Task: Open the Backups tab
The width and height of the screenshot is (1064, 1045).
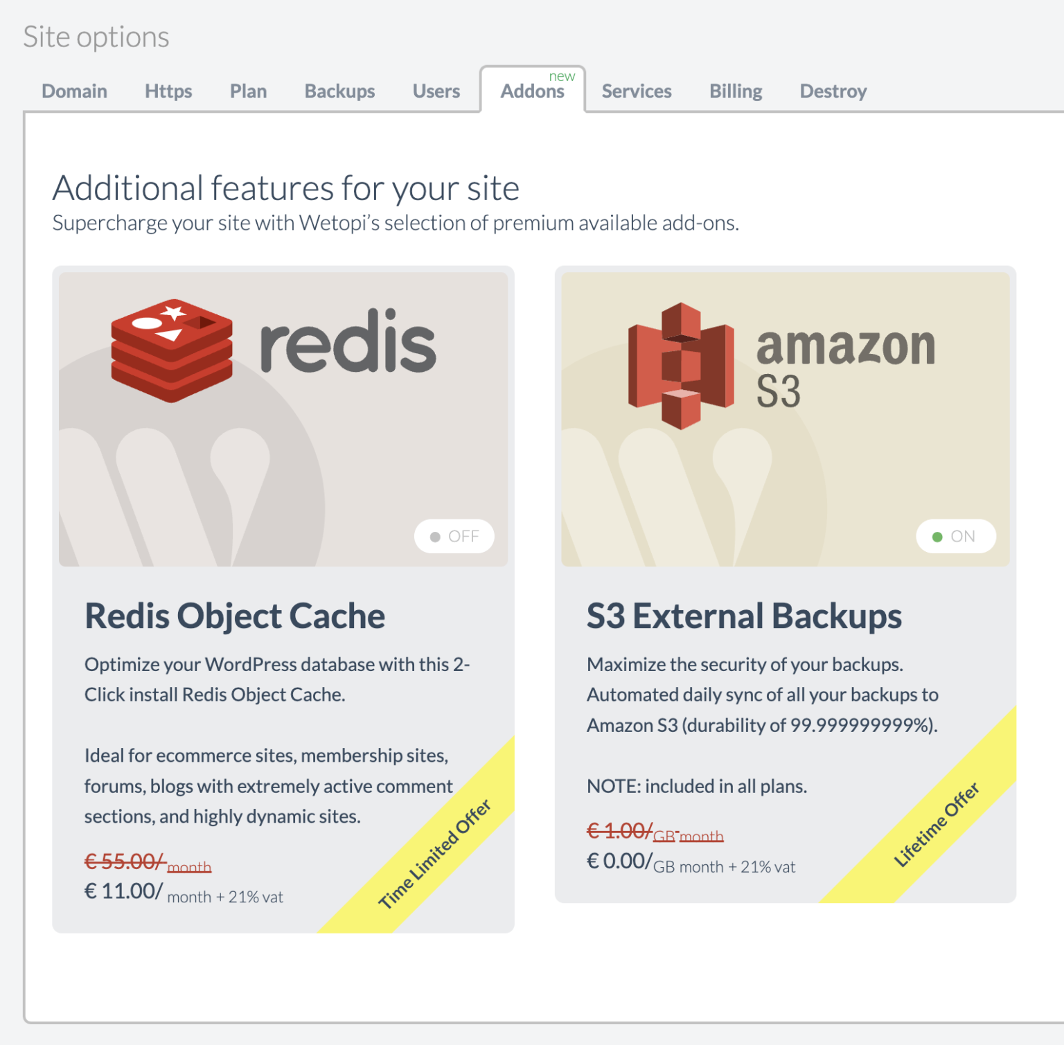Action: (339, 91)
